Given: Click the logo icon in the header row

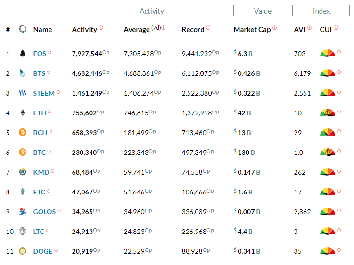Looking at the screenshot, I should (x=23, y=29).
